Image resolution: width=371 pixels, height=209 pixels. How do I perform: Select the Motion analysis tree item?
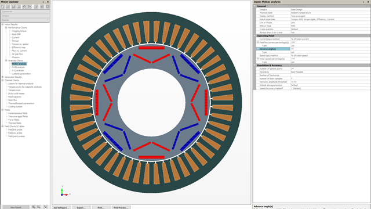click(19, 64)
